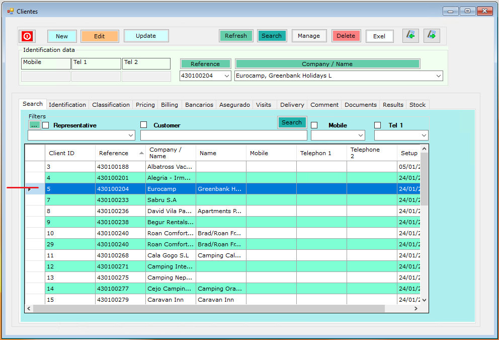This screenshot has width=499, height=340.
Task: Show the Results tab
Action: point(393,105)
